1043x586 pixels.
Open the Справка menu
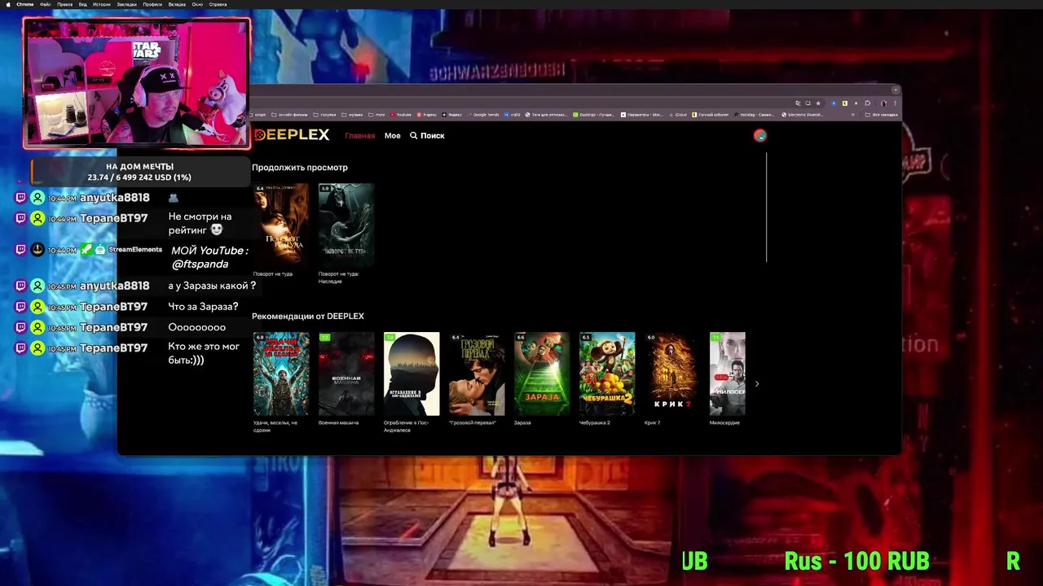point(218,4)
